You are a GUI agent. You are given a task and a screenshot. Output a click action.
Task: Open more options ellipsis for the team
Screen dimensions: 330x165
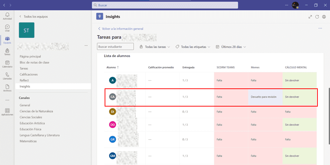(86, 46)
